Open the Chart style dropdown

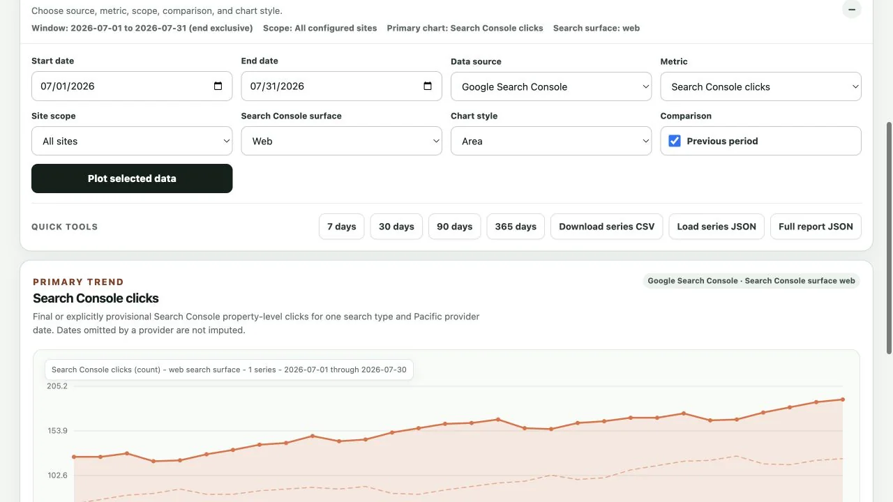(551, 141)
